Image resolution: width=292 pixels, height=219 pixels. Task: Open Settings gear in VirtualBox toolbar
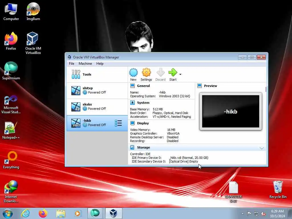[146, 73]
